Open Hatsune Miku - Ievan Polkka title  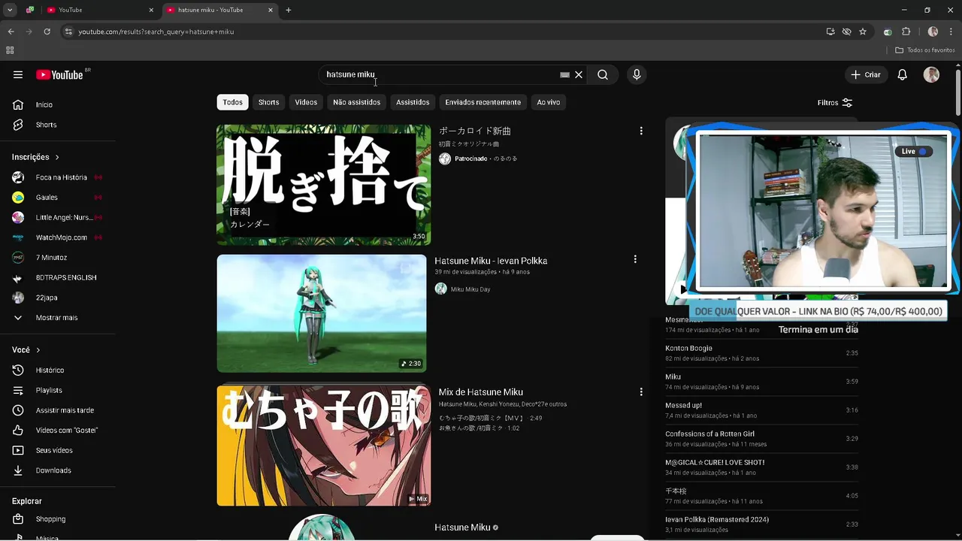491,261
